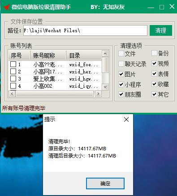This screenshot has width=177, height=196.
Task: Check account row 4 checkbox
Action: click(x=13, y=86)
